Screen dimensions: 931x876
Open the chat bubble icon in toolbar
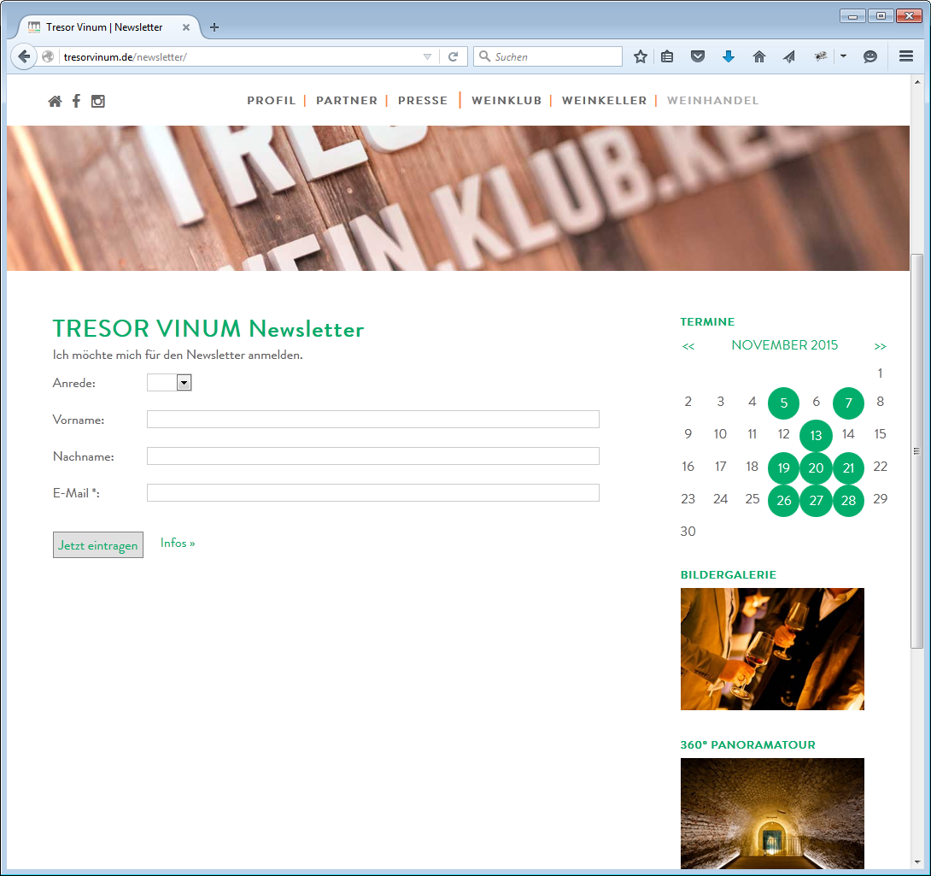tap(870, 56)
